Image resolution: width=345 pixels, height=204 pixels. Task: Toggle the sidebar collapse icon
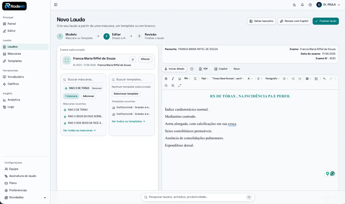click(x=56, y=5)
